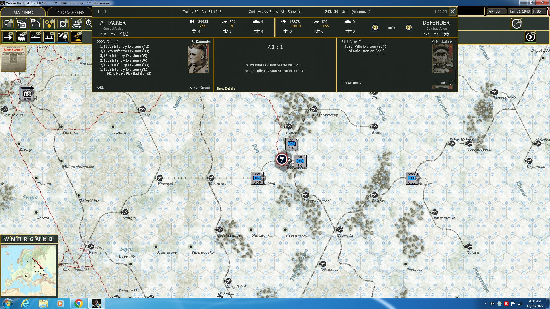The height and width of the screenshot is (309, 550).
Task: Click the zoom-out map icon with minus
Action: pyautogui.click(x=36, y=24)
